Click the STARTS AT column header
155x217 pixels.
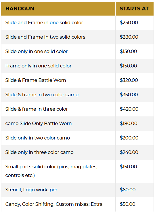pyautogui.click(x=134, y=9)
